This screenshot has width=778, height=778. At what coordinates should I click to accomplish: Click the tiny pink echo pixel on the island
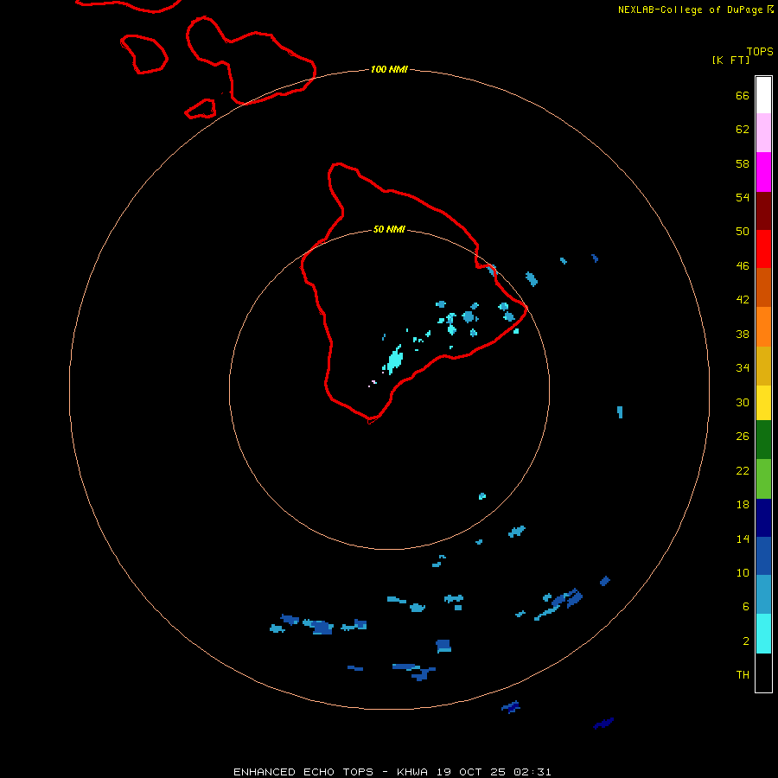(373, 383)
